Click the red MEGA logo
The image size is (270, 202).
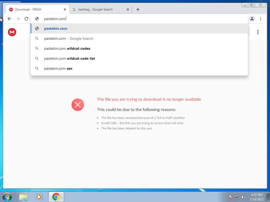[x=12, y=32]
